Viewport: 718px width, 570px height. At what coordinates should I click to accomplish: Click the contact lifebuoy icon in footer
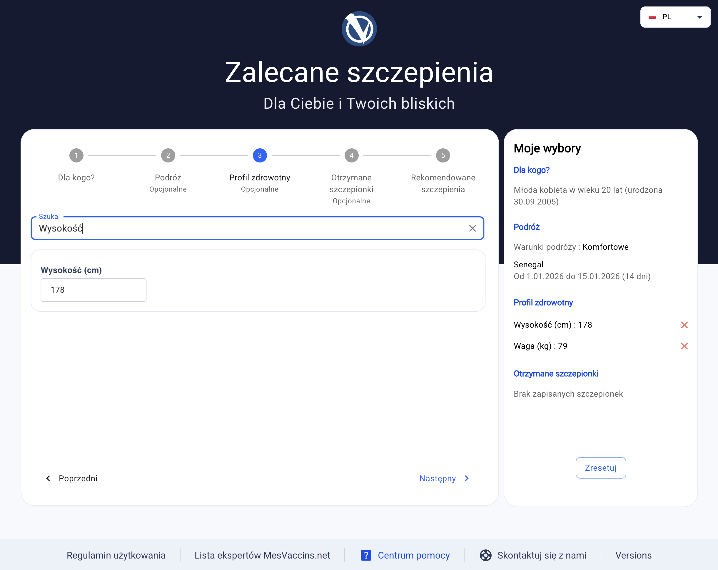[485, 555]
